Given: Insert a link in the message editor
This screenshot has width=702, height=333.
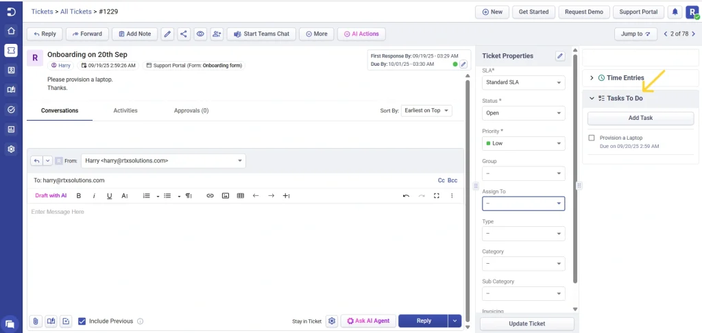Looking at the screenshot, I should click(210, 196).
